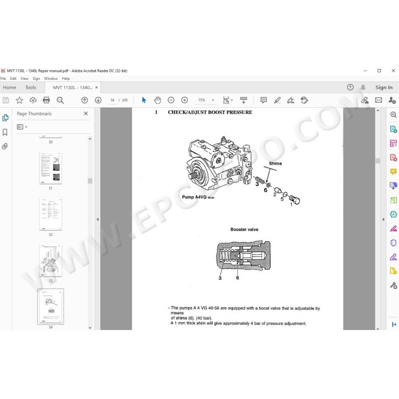Click the Sign In button
The image size is (399, 399).
pyautogui.click(x=384, y=87)
